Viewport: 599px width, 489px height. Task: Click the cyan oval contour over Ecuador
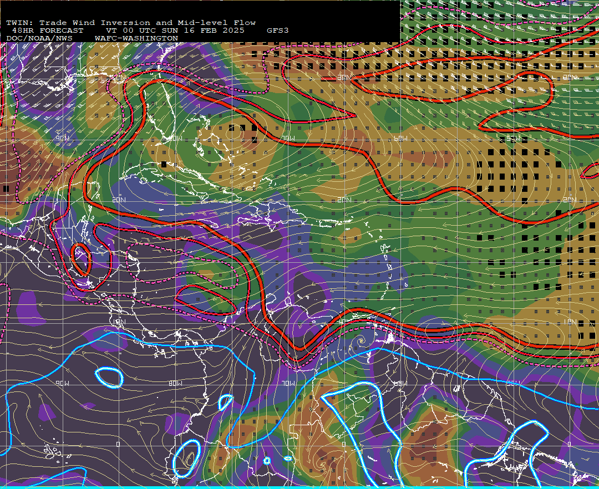tap(186, 459)
